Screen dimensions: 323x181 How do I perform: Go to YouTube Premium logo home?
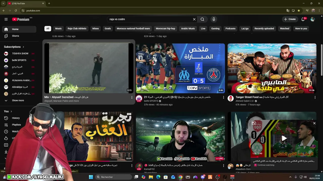(x=21, y=19)
